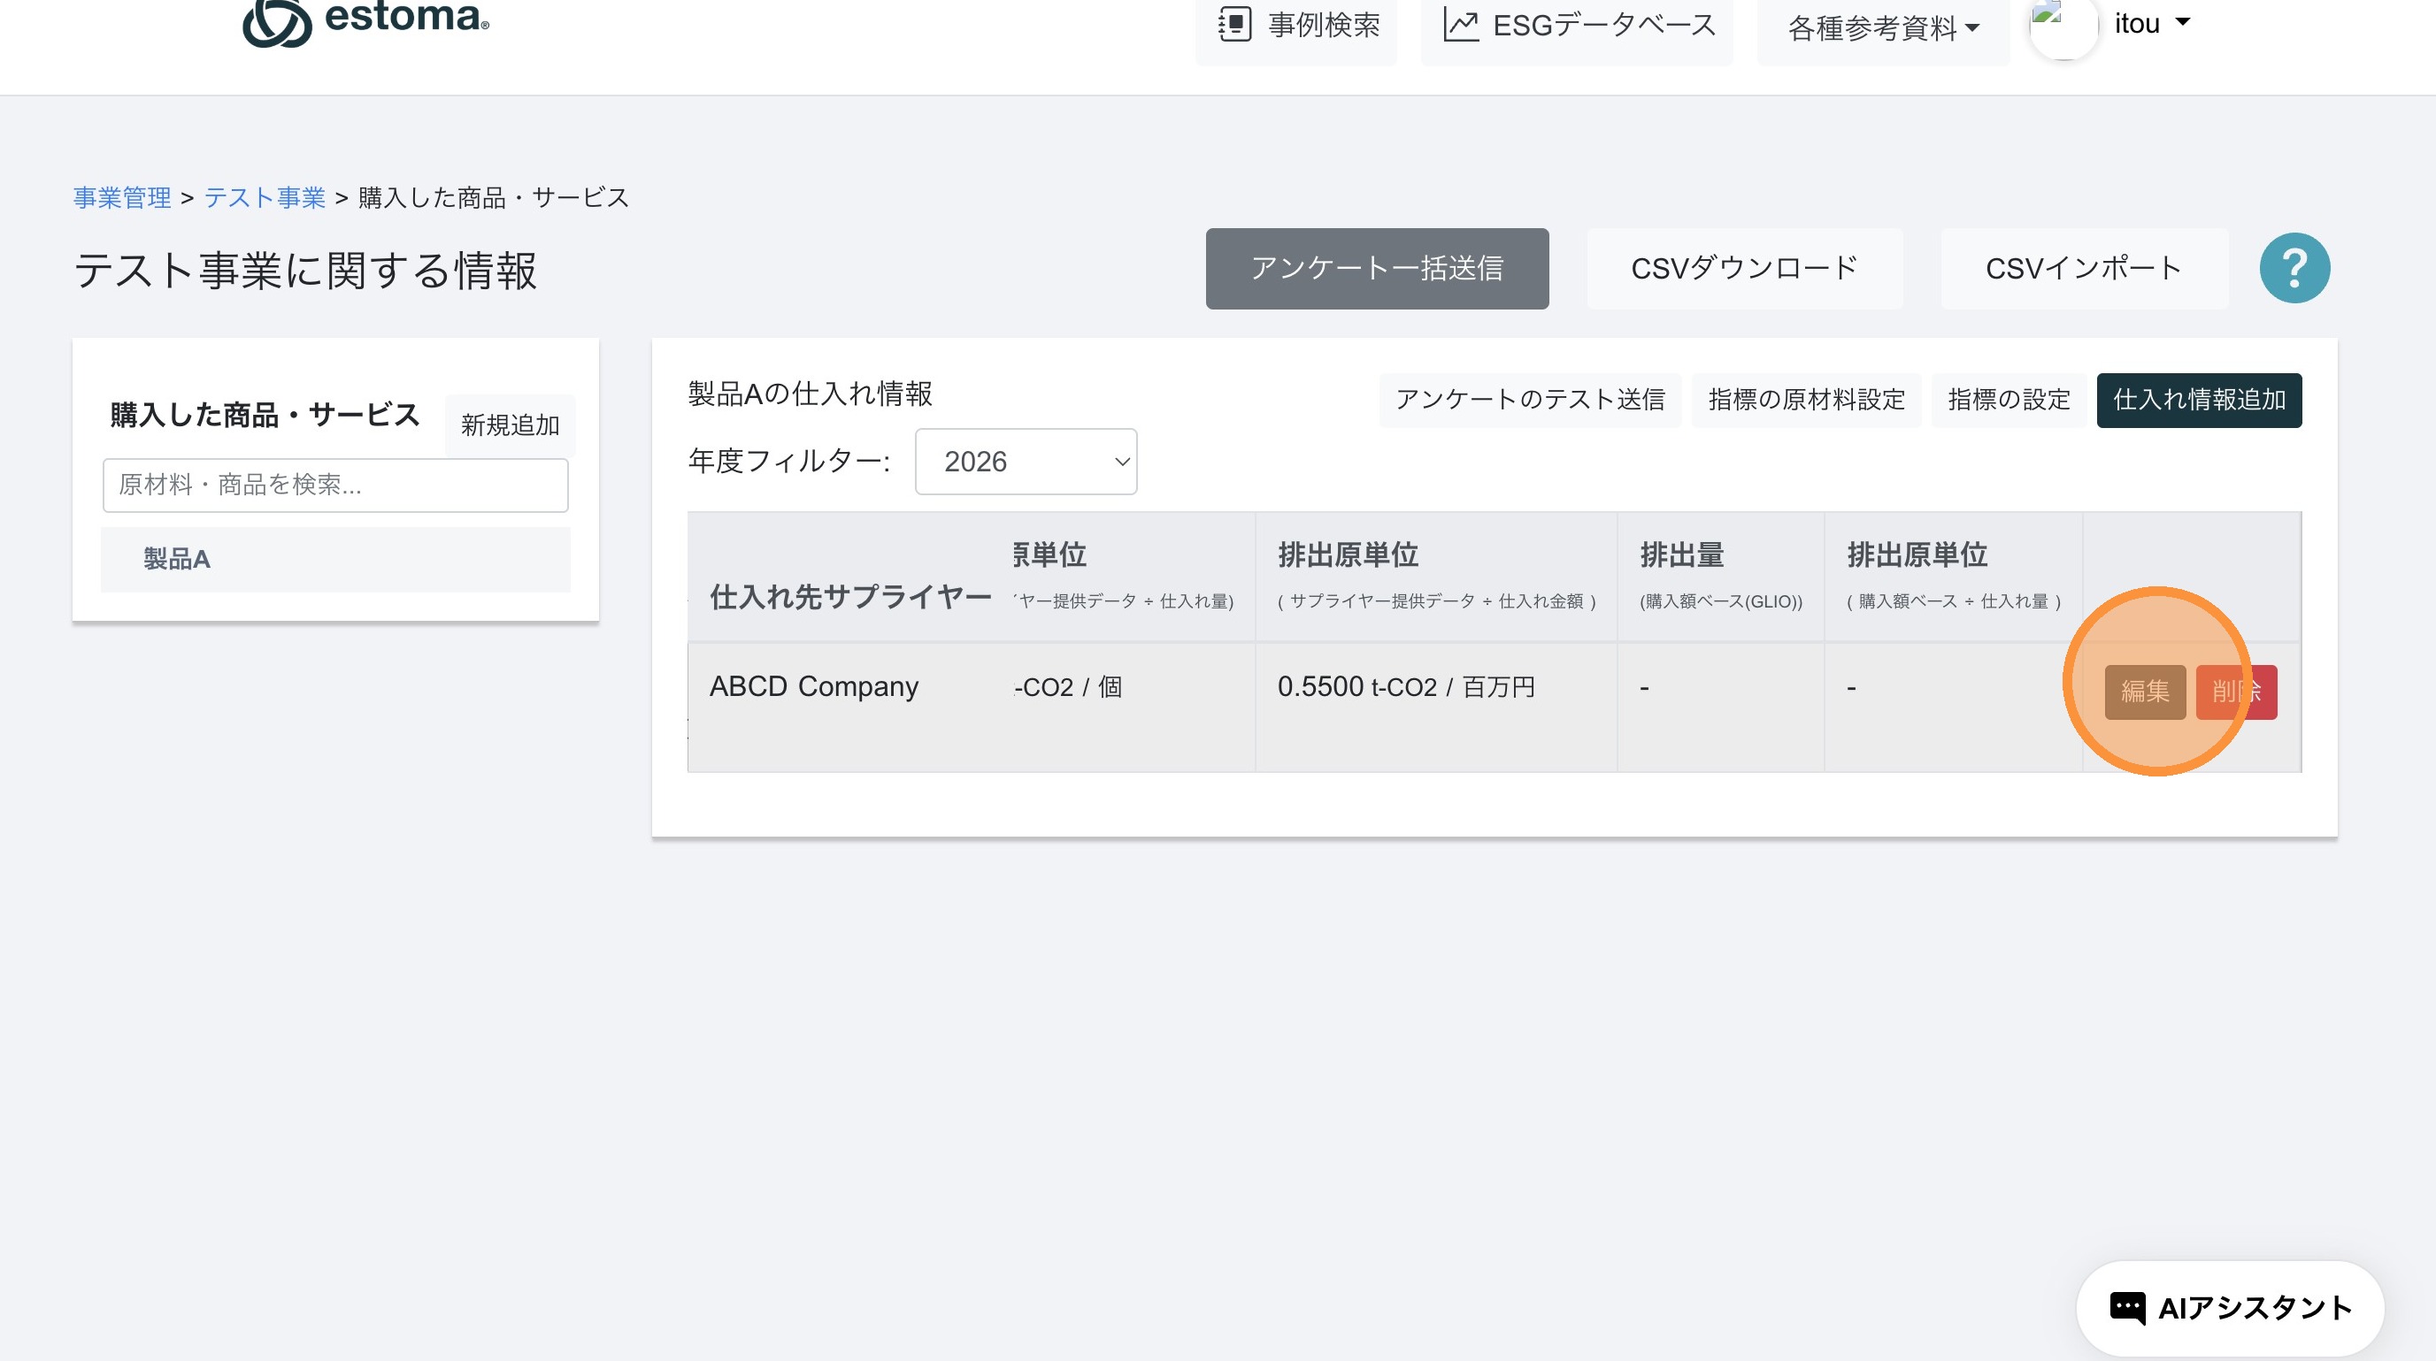This screenshot has width=2436, height=1361.
Task: Open the help question mark icon
Action: 2295,269
